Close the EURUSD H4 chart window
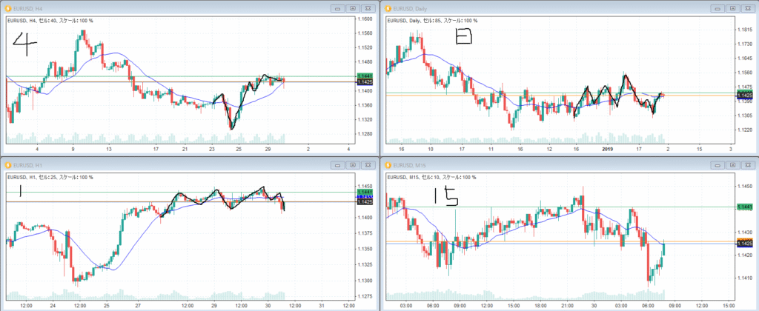This screenshot has width=759, height=311. 369,7
